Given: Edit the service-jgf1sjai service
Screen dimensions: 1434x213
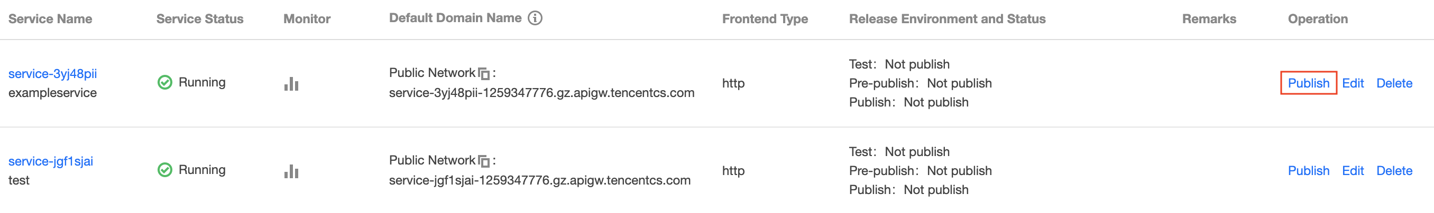Looking at the screenshot, I should (1353, 171).
